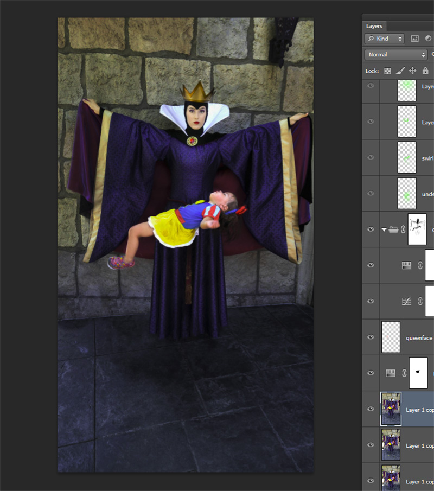Viewport: 434px width, 491px height.
Task: Click the search magnifier in Kind filter
Action: 371,39
